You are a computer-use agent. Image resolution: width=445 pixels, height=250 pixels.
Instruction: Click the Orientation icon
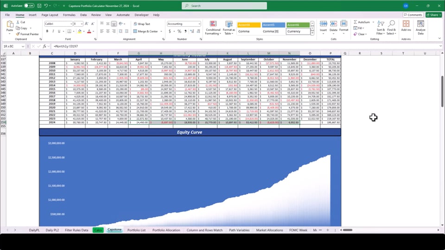(x=121, y=24)
